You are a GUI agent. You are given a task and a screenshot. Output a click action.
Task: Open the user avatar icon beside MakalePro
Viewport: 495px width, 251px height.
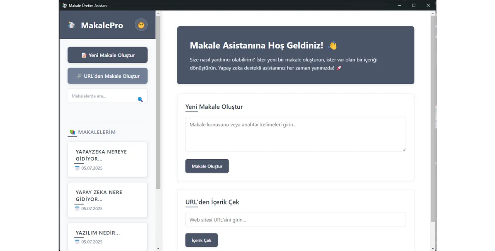tap(141, 25)
